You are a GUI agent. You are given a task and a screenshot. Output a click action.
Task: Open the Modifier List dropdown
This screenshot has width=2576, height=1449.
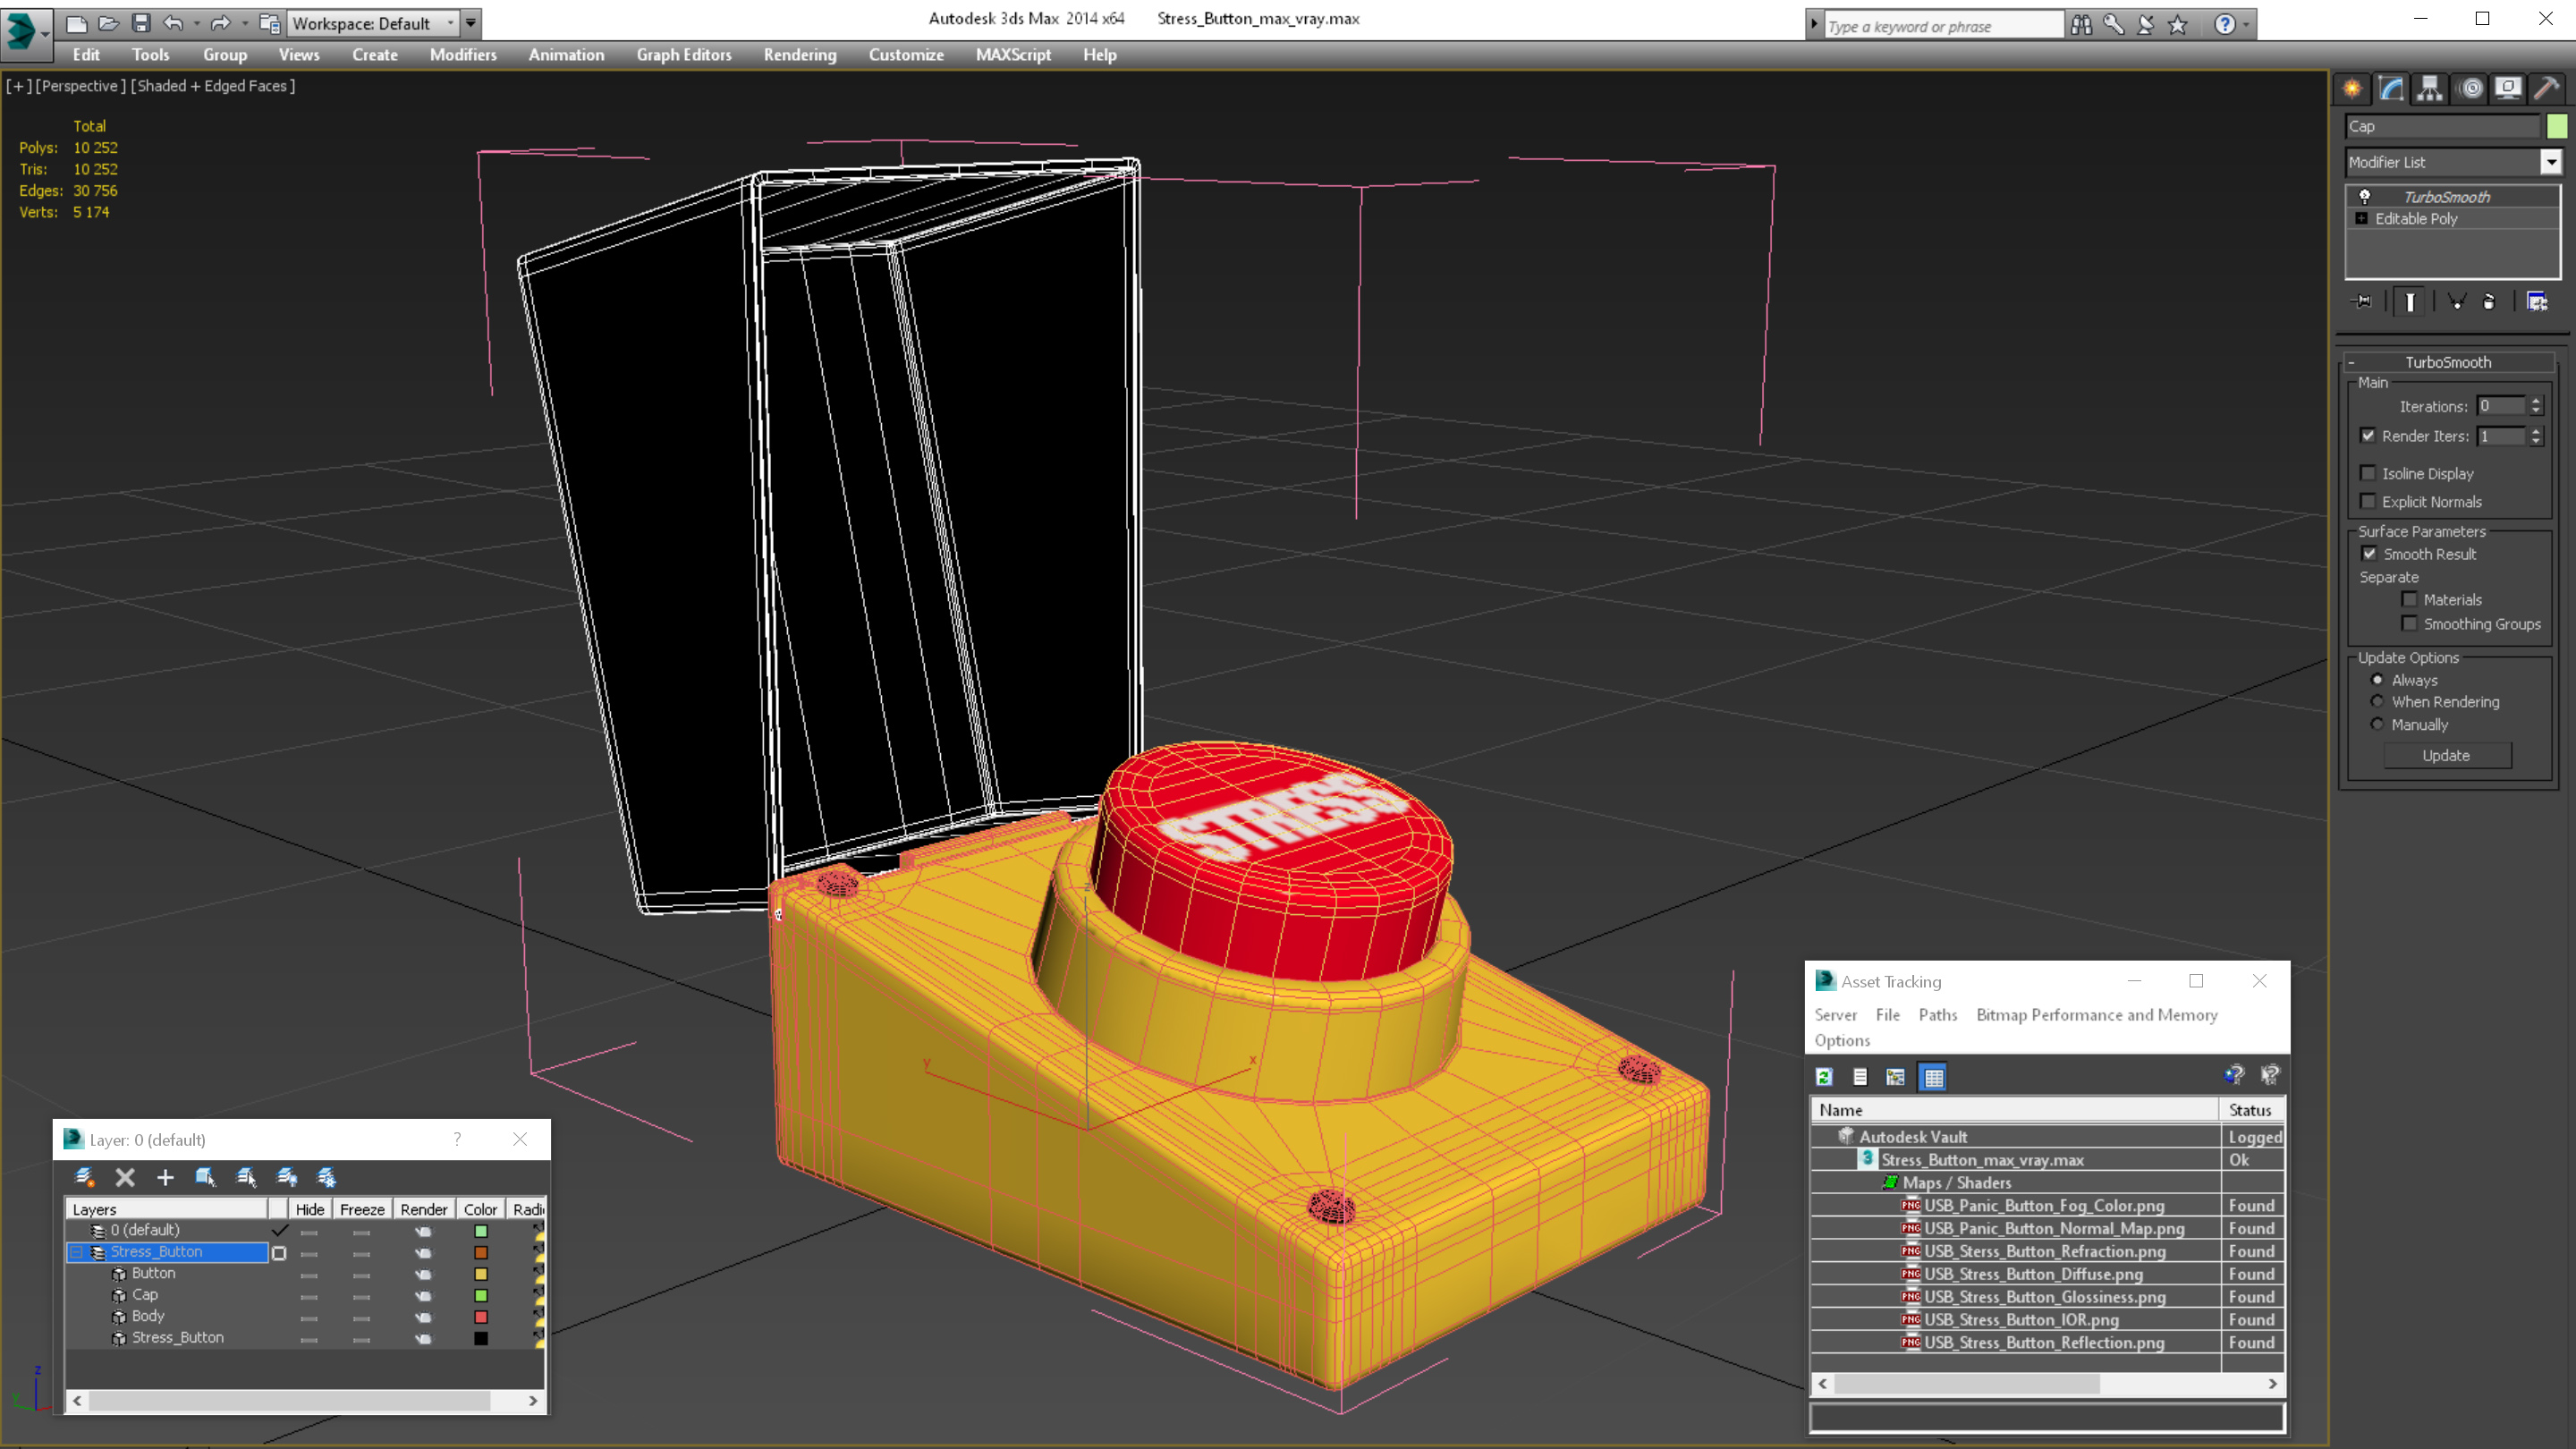[x=2551, y=162]
